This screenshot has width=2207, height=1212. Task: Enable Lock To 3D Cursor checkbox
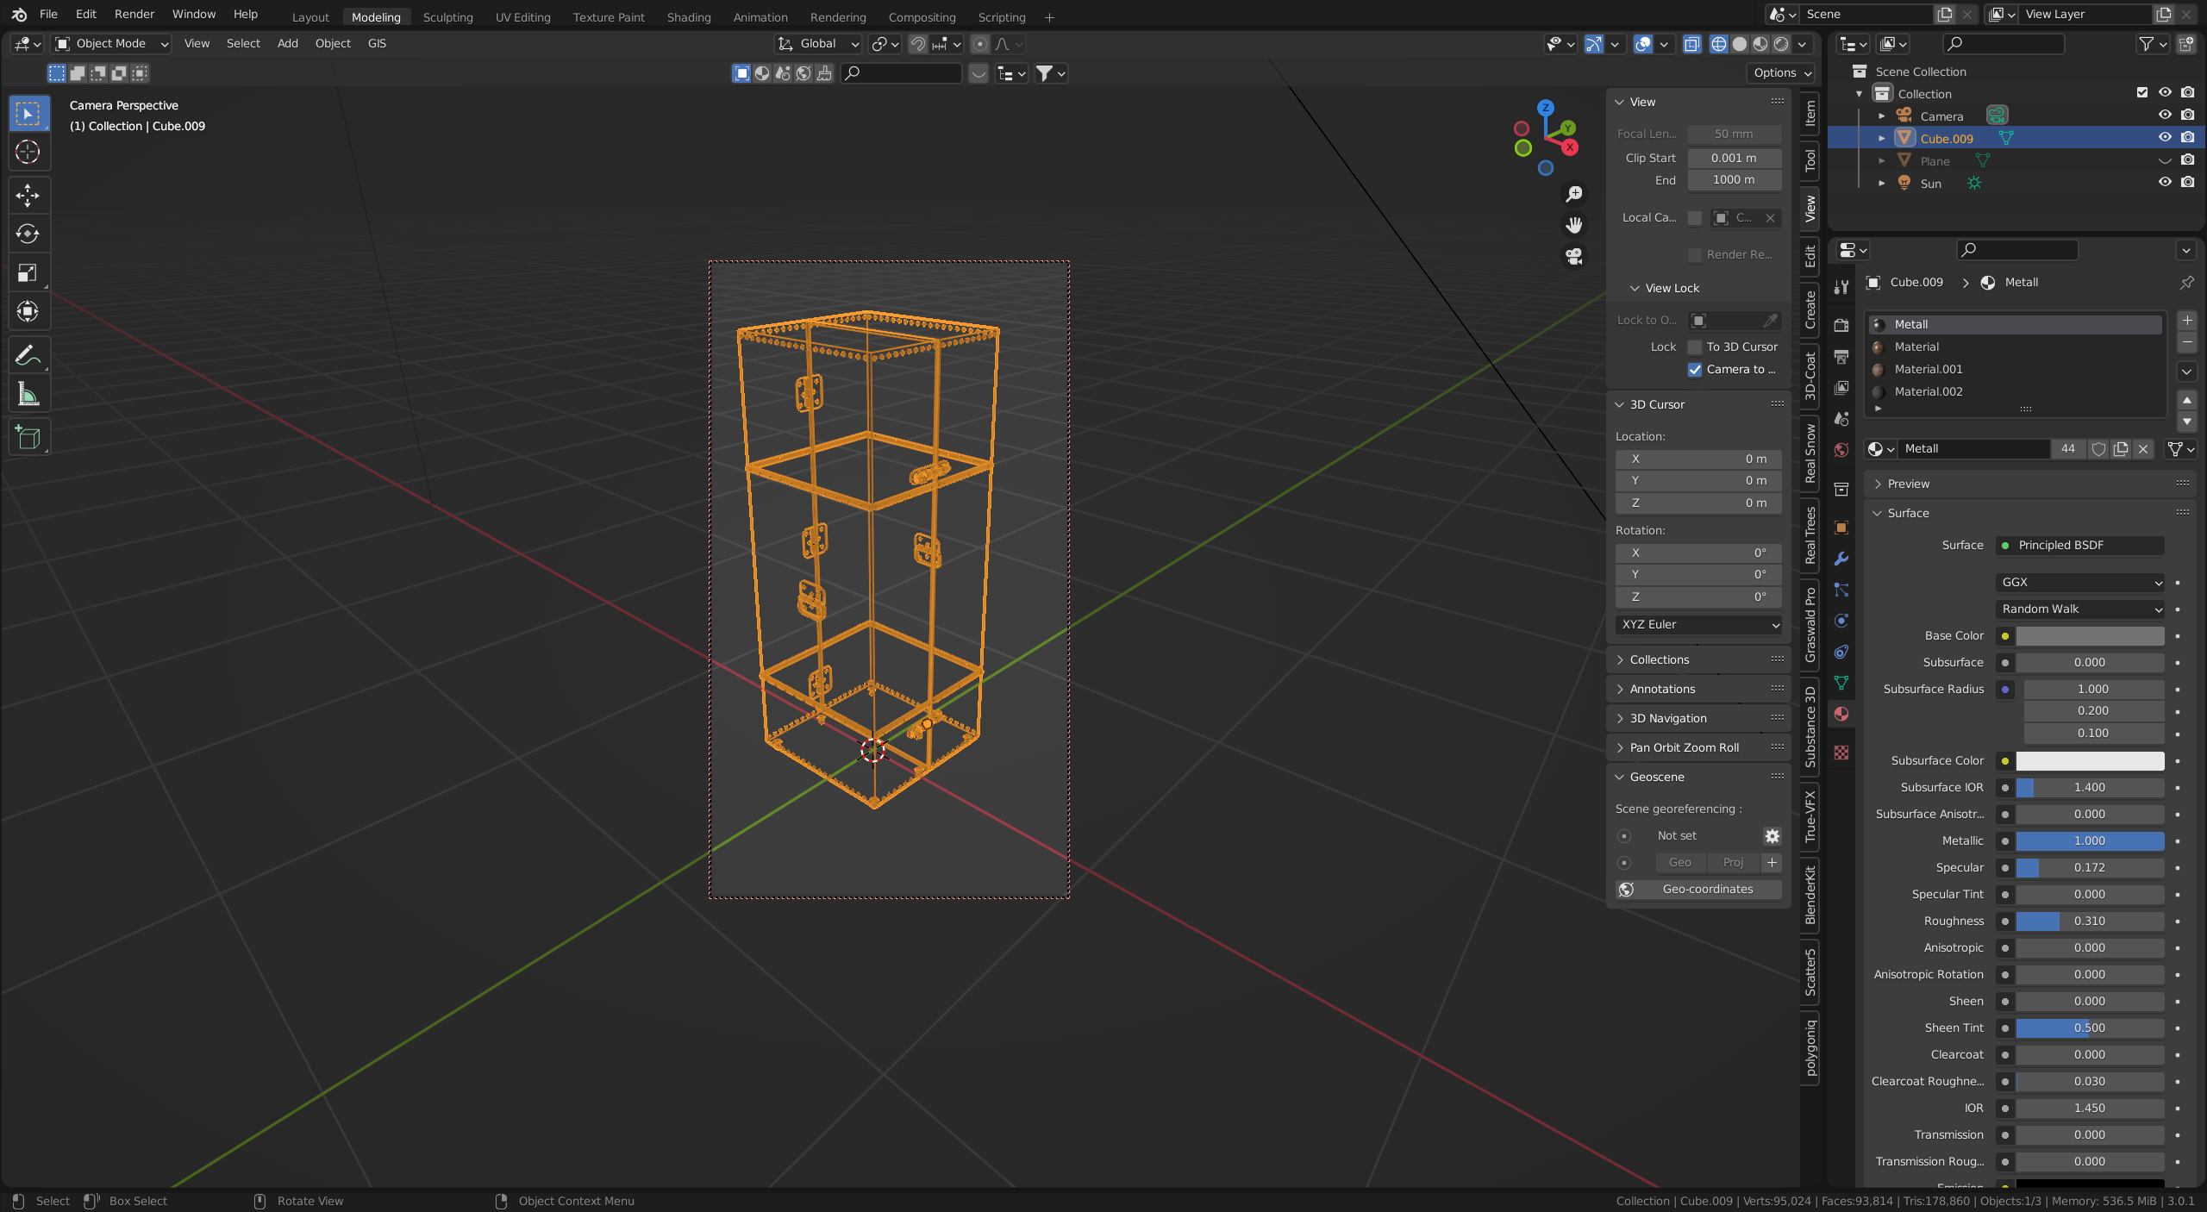point(1695,347)
